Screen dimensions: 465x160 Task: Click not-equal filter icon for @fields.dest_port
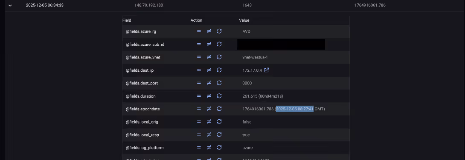(209, 83)
